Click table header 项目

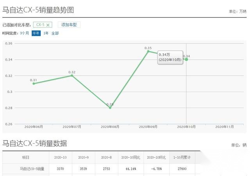(x=25, y=157)
